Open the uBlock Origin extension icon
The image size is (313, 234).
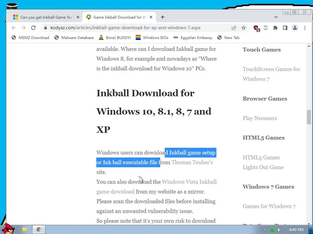point(256,28)
